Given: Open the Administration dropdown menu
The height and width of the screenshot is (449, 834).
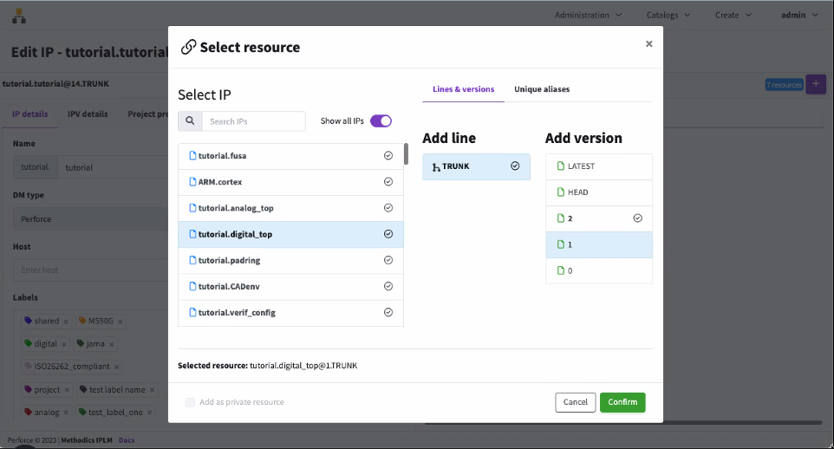Looking at the screenshot, I should pyautogui.click(x=588, y=15).
